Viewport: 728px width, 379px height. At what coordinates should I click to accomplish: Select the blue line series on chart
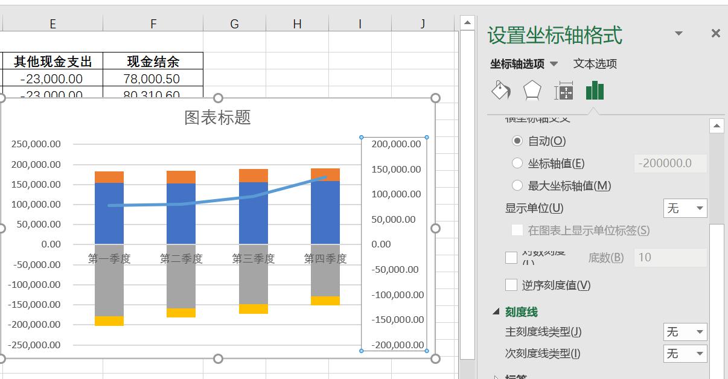click(x=217, y=200)
